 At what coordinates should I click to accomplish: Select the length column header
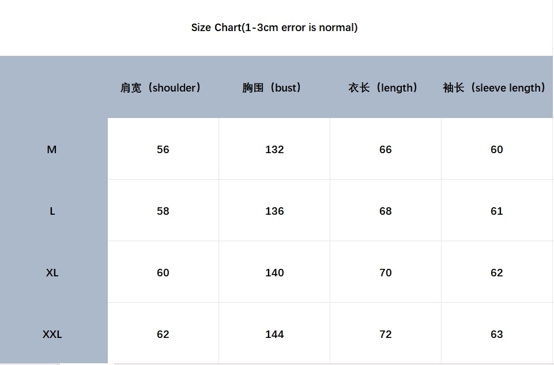(383, 88)
